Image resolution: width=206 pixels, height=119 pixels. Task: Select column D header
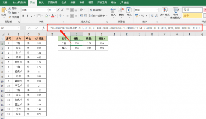pyautogui.click(x=39, y=35)
